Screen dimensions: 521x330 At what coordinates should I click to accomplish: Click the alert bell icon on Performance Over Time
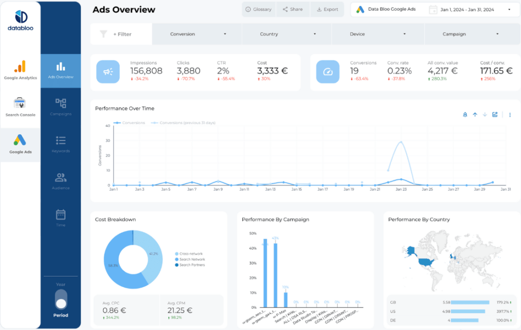coord(465,115)
